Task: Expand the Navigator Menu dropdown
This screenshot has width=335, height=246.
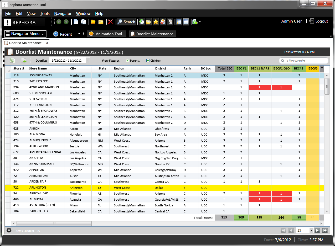Action: [25, 34]
